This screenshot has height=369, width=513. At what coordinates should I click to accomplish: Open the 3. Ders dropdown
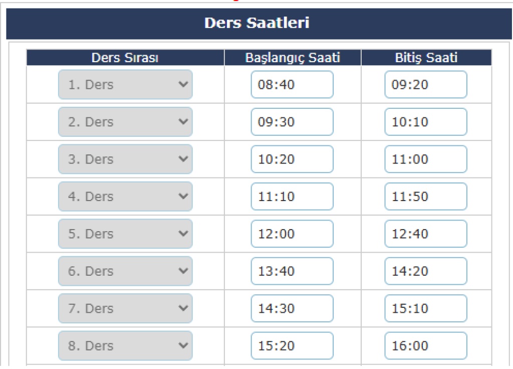coord(125,159)
